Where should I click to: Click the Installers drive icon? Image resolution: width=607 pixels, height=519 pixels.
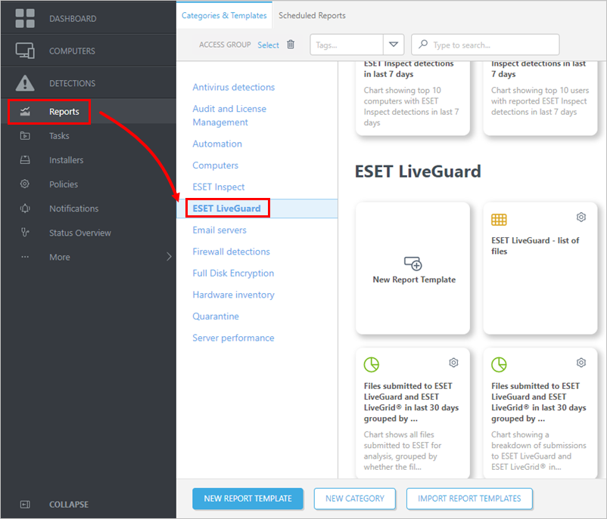25,160
